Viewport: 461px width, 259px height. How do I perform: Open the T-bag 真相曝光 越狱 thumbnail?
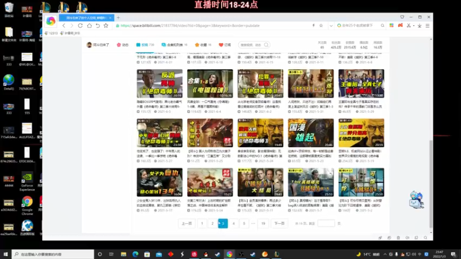click(x=311, y=182)
